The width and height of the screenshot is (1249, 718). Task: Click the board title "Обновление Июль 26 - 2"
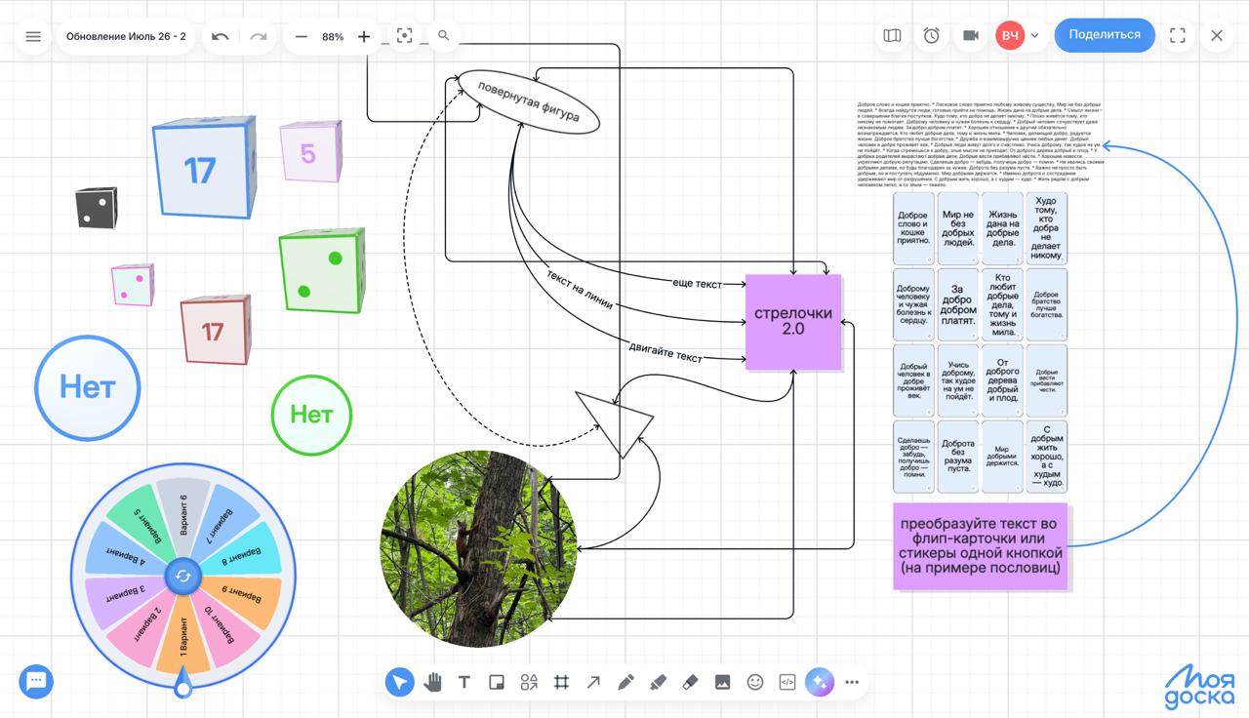tap(126, 37)
